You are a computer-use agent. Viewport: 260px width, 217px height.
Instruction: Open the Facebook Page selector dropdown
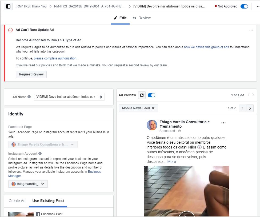point(43,144)
